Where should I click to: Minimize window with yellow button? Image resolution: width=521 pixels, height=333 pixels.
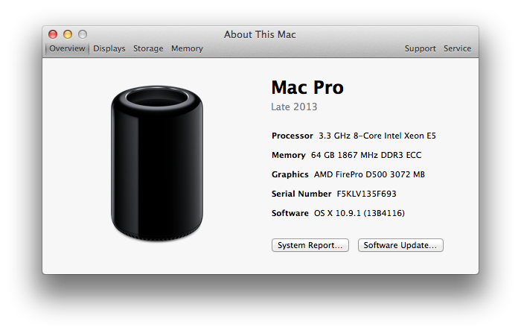pyautogui.click(x=68, y=34)
